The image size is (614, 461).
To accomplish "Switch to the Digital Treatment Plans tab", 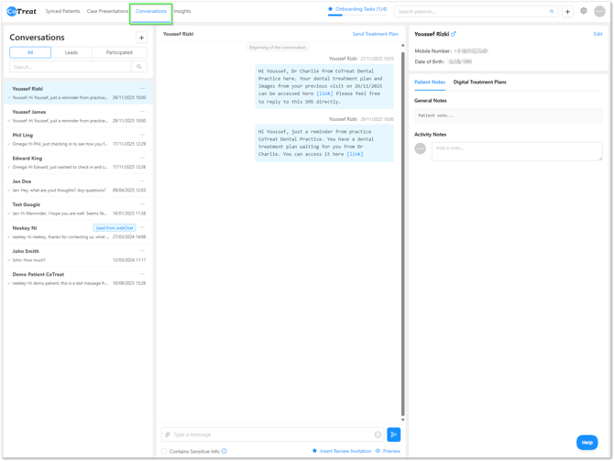I will point(479,82).
